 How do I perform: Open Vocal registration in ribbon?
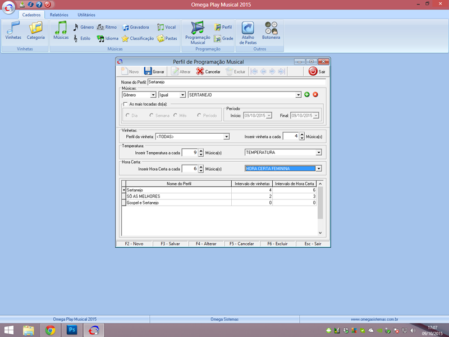click(x=166, y=27)
